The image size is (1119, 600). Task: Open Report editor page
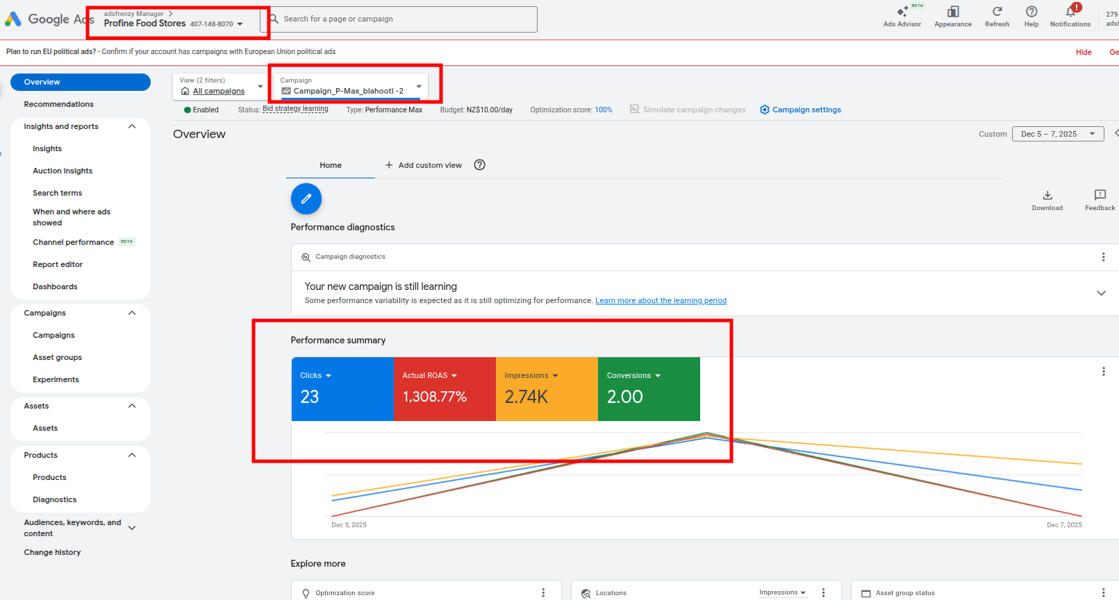pyautogui.click(x=58, y=264)
